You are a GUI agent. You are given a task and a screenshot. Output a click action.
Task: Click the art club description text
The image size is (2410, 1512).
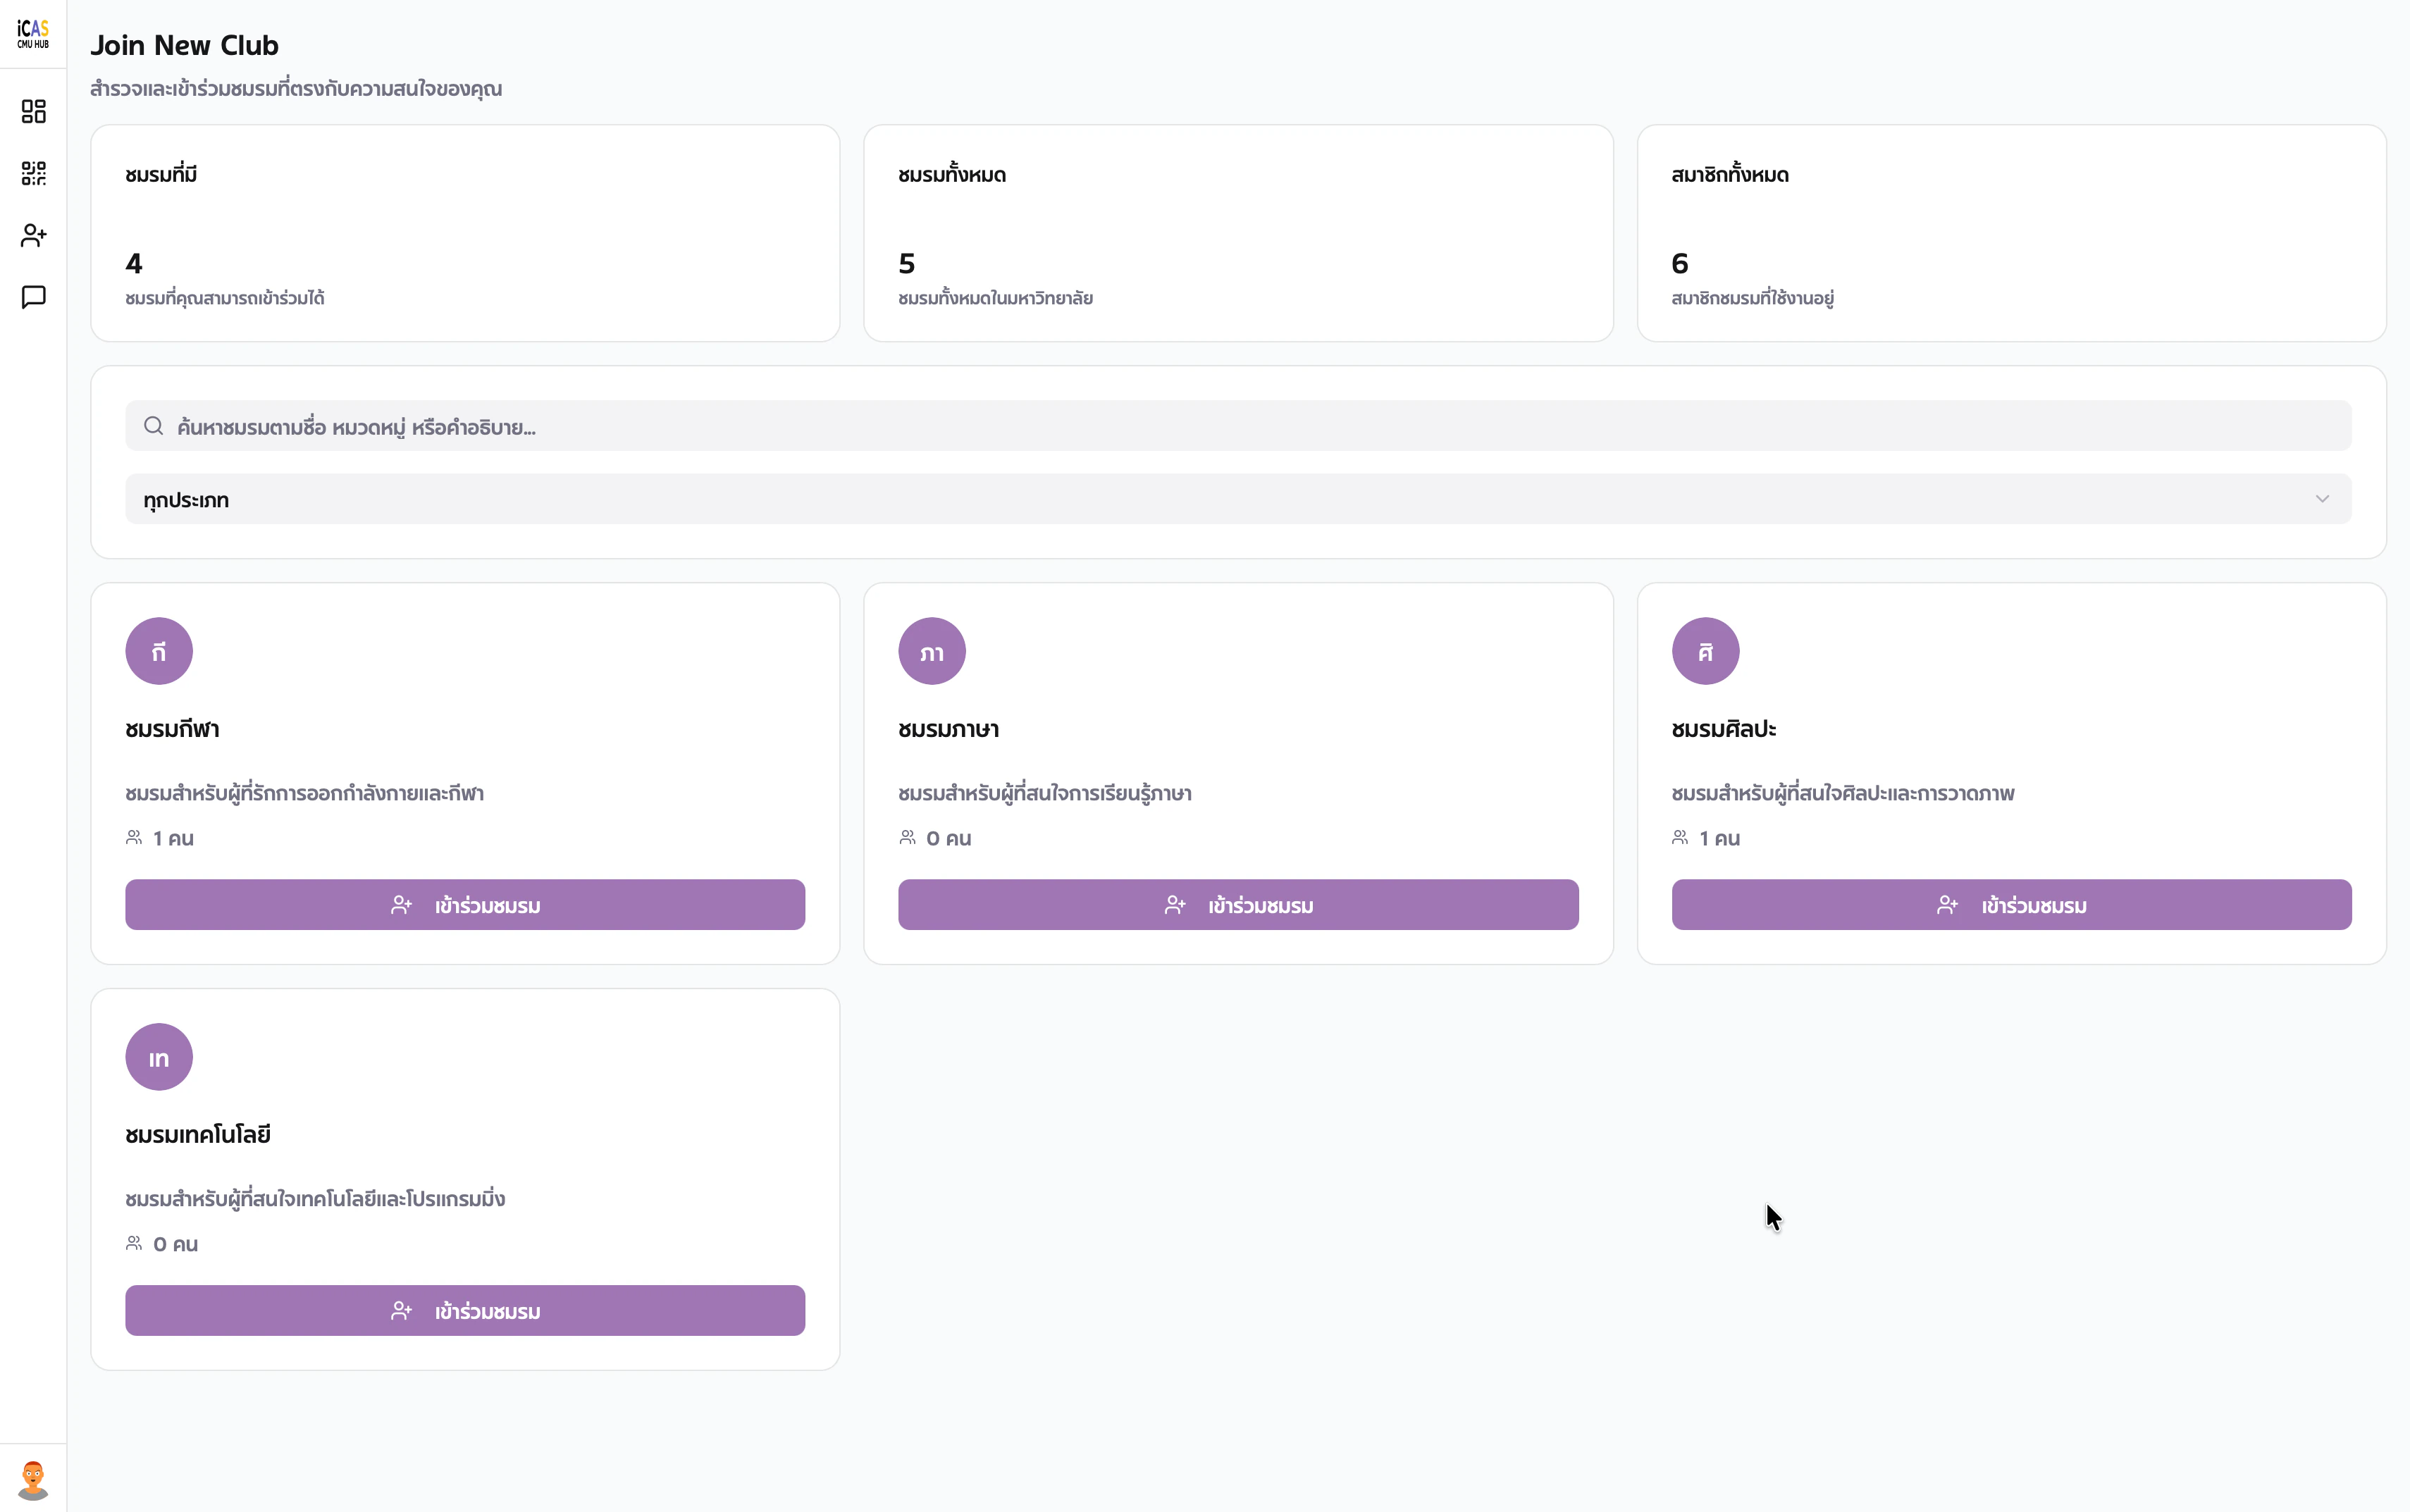[x=1843, y=793]
